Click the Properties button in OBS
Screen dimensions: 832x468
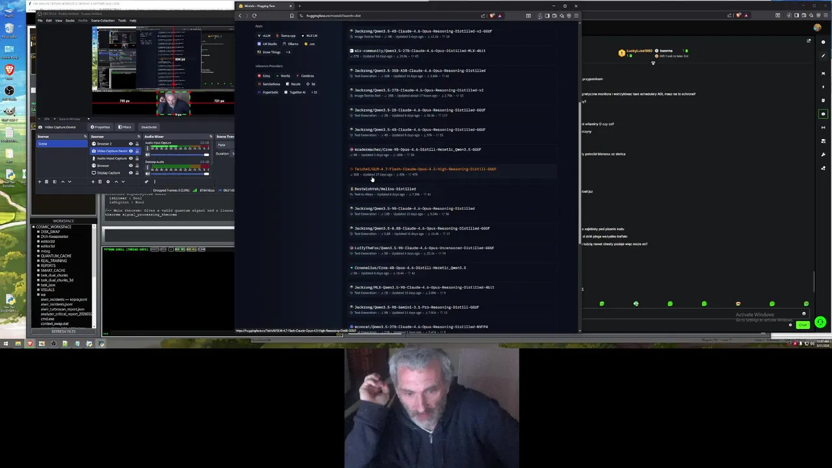[100, 127]
